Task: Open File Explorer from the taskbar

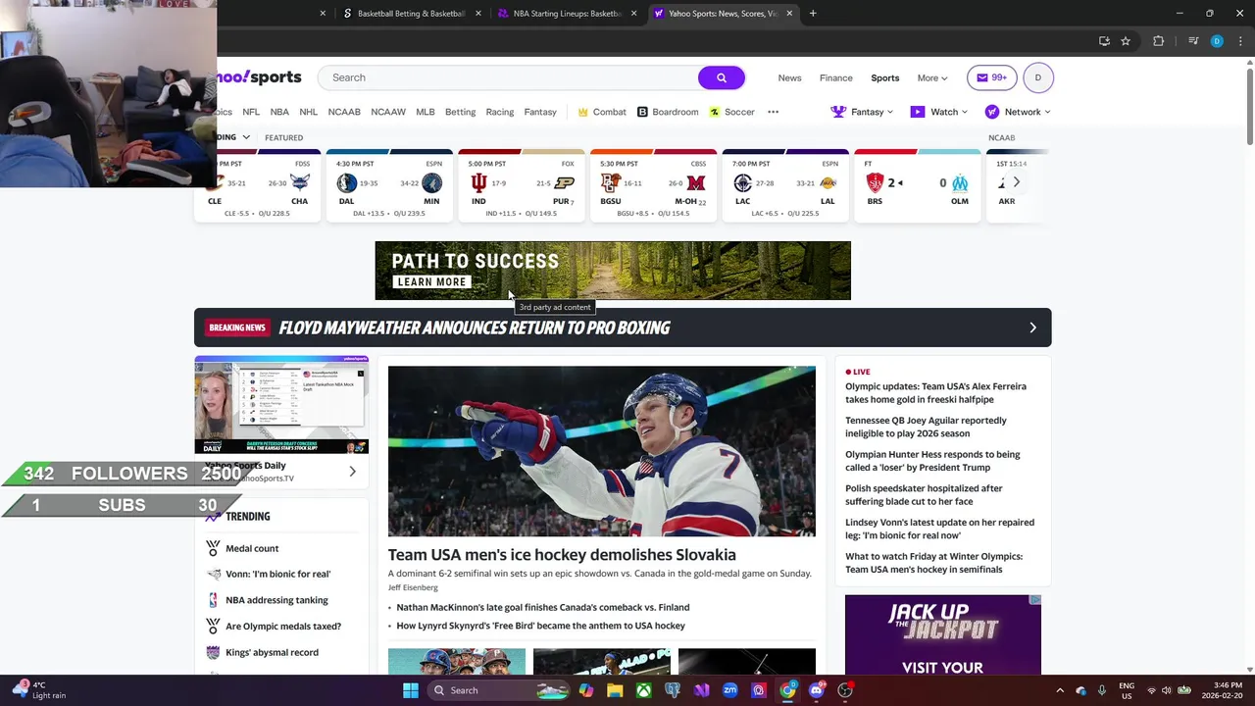Action: pyautogui.click(x=615, y=690)
